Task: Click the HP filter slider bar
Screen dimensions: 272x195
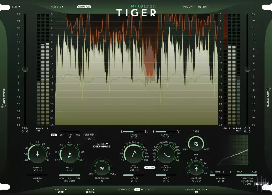Action: click(x=70, y=132)
